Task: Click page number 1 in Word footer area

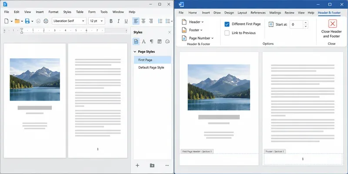Action: pyautogui.click(x=303, y=159)
